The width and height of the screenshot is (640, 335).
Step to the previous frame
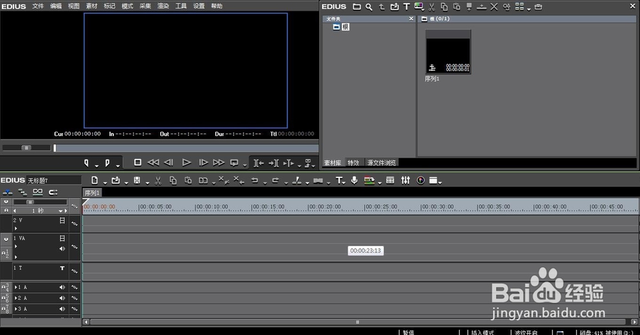point(168,163)
